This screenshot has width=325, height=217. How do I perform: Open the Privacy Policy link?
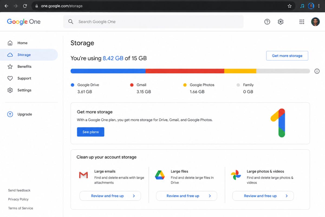point(18,199)
